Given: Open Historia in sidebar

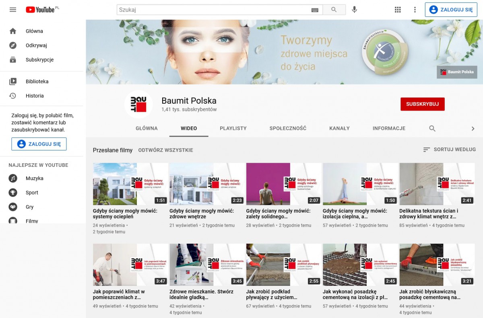Looking at the screenshot, I should click(x=35, y=96).
